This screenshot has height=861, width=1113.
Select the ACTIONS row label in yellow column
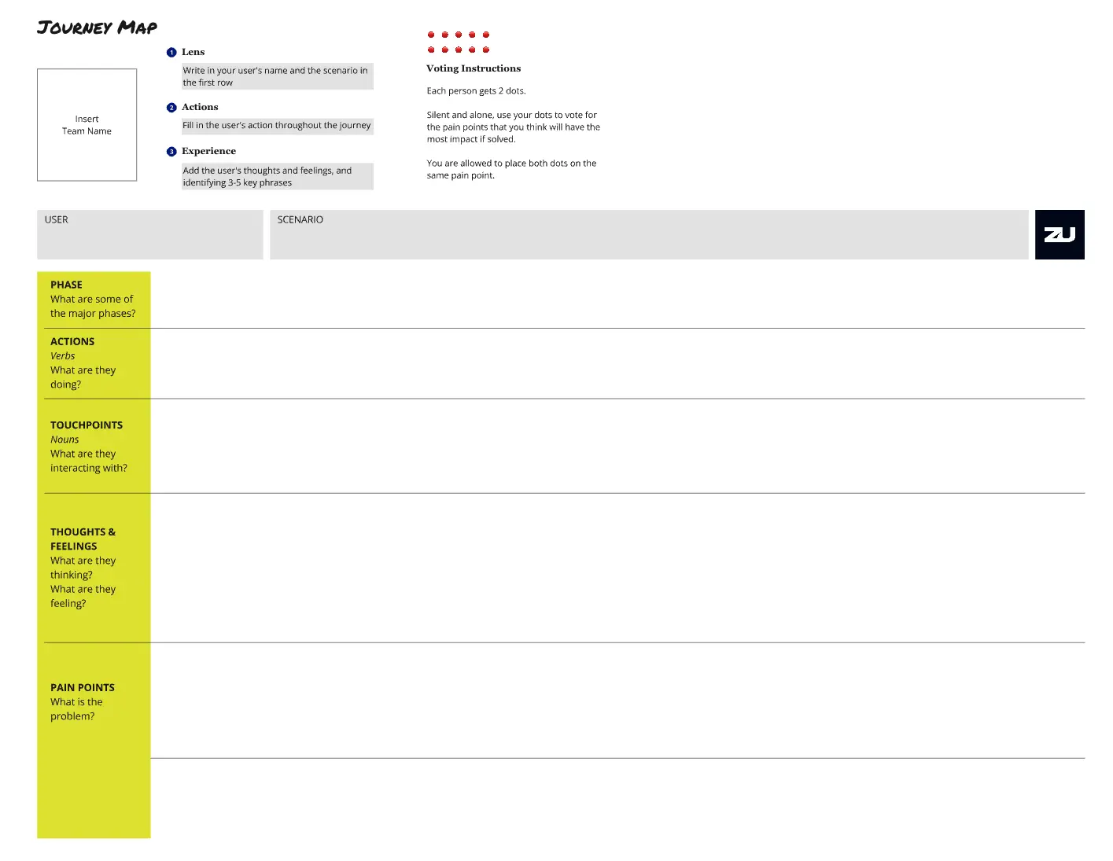[x=72, y=341]
